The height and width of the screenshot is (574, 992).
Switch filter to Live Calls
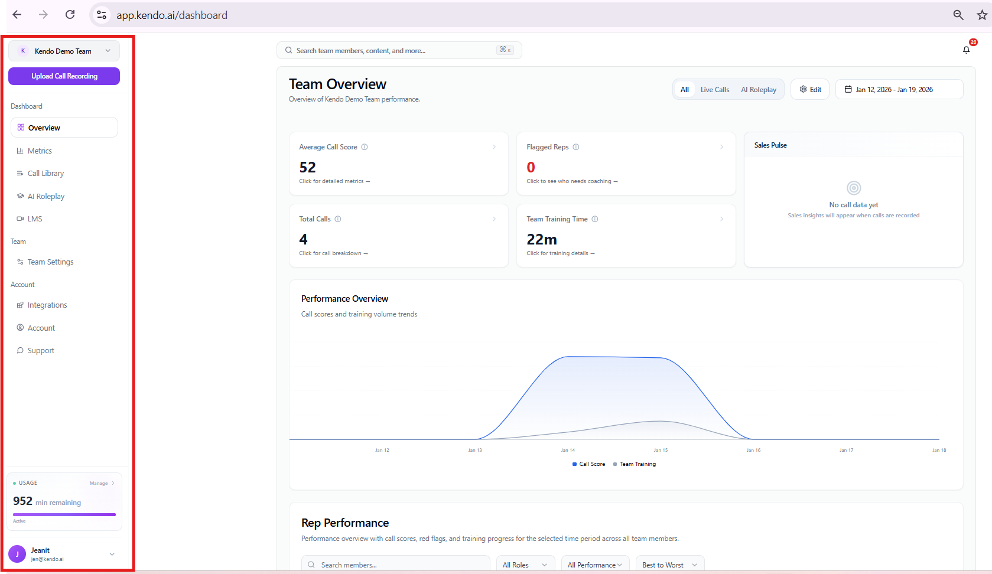[x=714, y=90]
